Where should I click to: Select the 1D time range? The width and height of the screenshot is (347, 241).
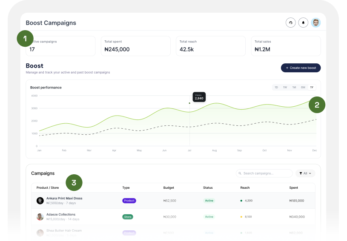tap(276, 87)
